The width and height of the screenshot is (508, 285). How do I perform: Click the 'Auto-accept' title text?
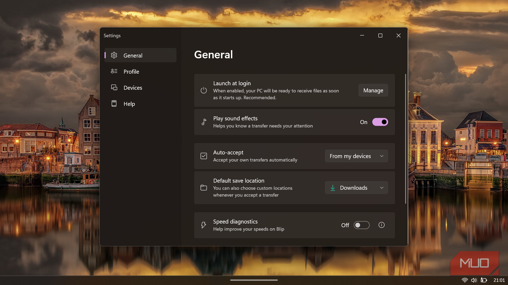[228, 153]
